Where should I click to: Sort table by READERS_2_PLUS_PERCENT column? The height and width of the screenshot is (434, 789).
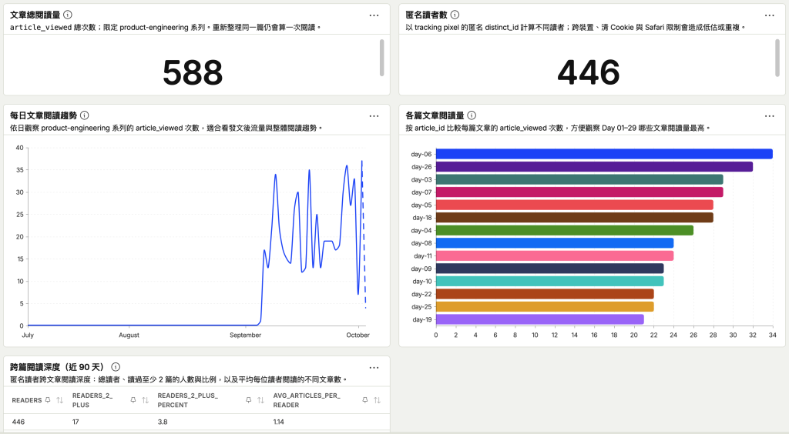260,400
